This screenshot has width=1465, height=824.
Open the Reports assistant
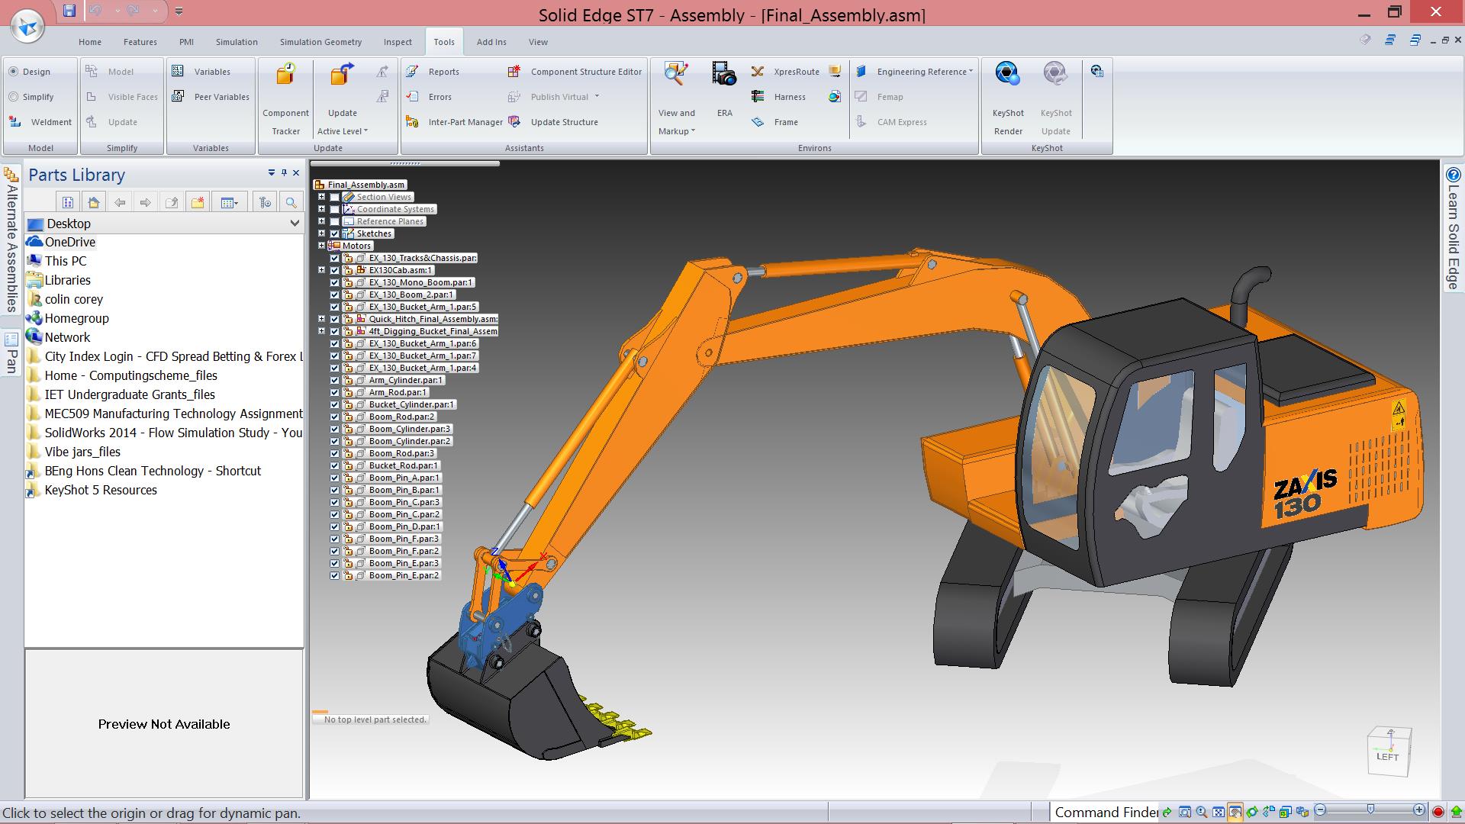[433, 72]
